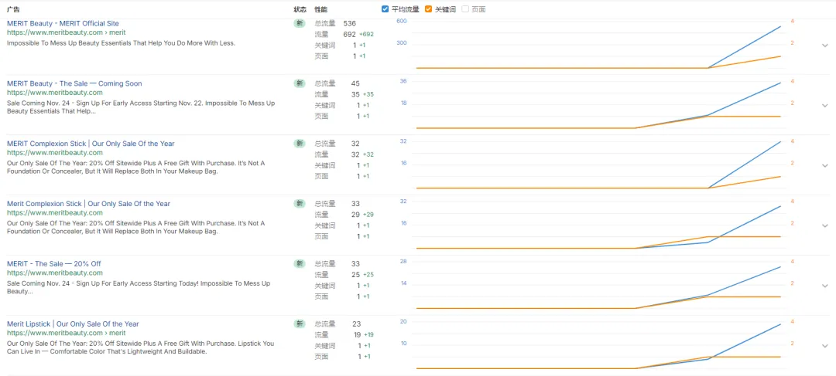Toggle the 平均流量 checkbox
Screen dimensions: 836x376
pyautogui.click(x=385, y=9)
